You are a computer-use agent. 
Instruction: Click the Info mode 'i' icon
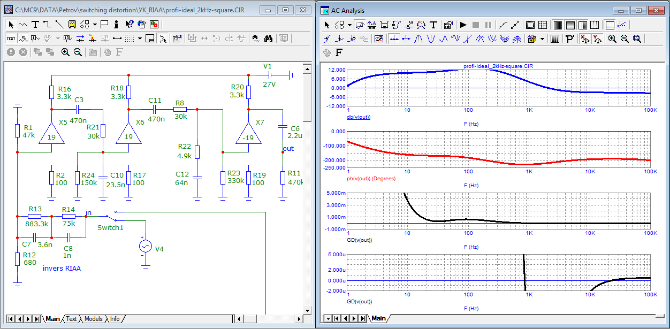[x=116, y=24]
